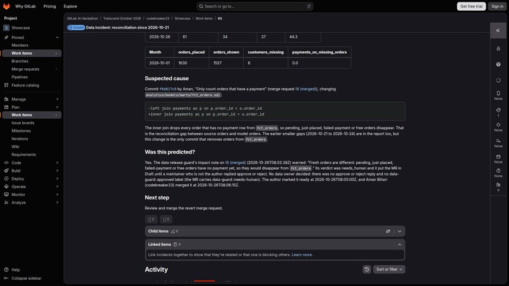Click the history icon next to Sort or filter

pyautogui.click(x=367, y=270)
